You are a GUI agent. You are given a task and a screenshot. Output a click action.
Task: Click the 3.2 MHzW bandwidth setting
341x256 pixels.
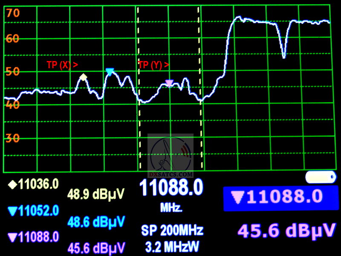pos(172,246)
